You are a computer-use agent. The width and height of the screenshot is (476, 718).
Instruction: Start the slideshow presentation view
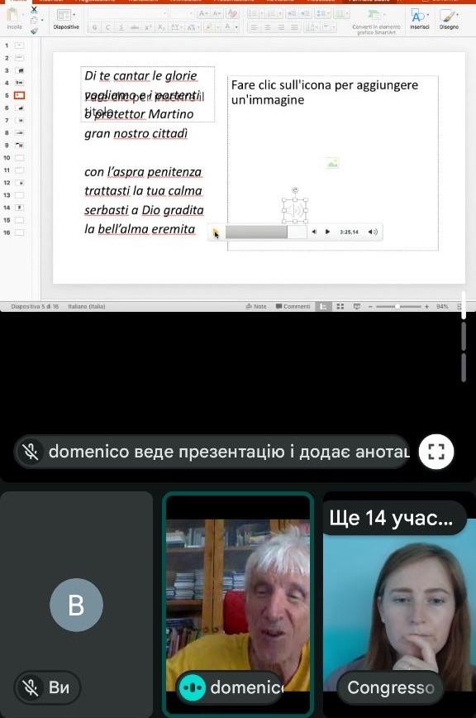coord(357,306)
